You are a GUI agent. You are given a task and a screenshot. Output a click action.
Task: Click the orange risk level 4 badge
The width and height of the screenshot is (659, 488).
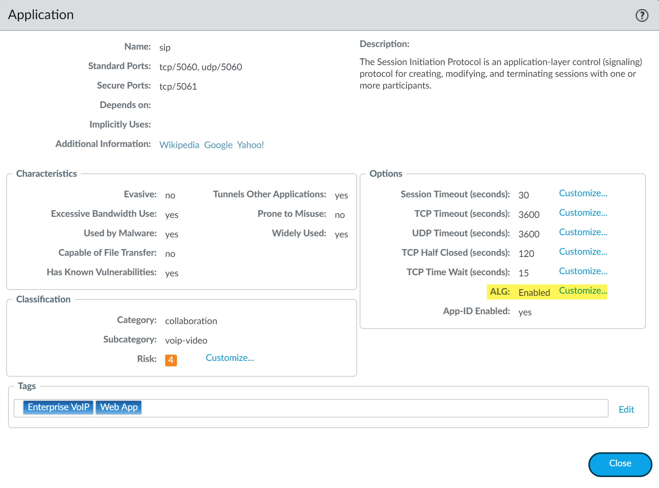tap(171, 360)
